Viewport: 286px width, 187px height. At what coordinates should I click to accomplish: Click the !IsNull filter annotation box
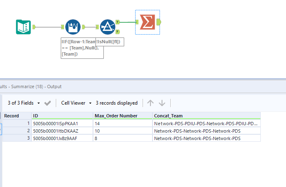tap(110, 42)
